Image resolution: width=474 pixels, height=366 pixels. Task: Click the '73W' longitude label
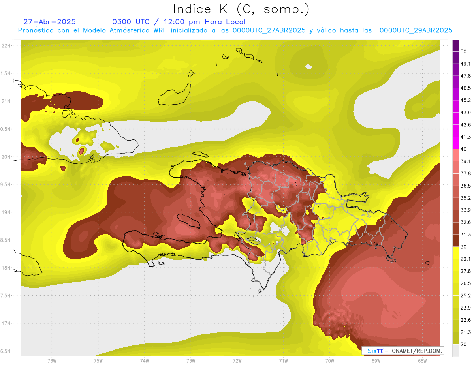(190, 361)
